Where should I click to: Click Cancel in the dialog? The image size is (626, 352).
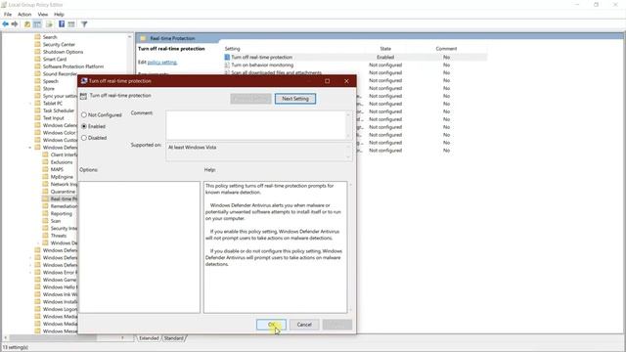[304, 325]
